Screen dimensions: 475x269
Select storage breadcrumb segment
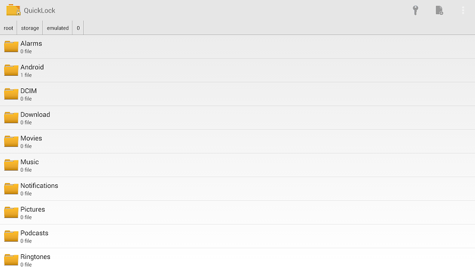(x=30, y=28)
